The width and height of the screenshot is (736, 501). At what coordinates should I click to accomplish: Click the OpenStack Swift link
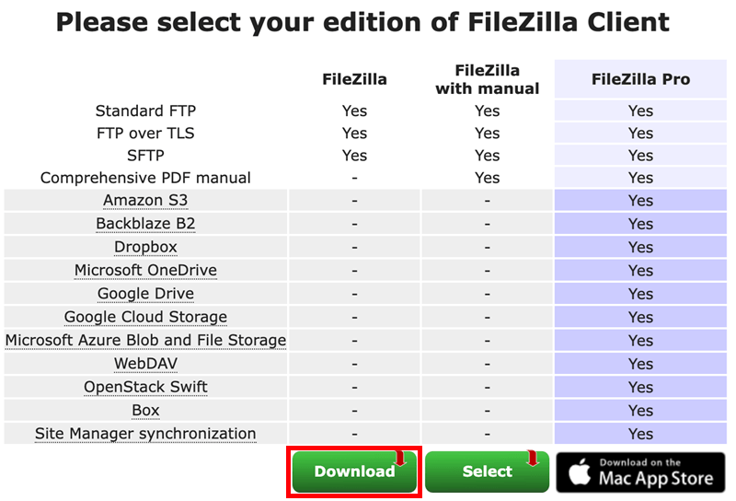(145, 387)
